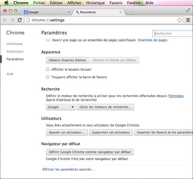Open the Fichier menu

(x=39, y=3)
